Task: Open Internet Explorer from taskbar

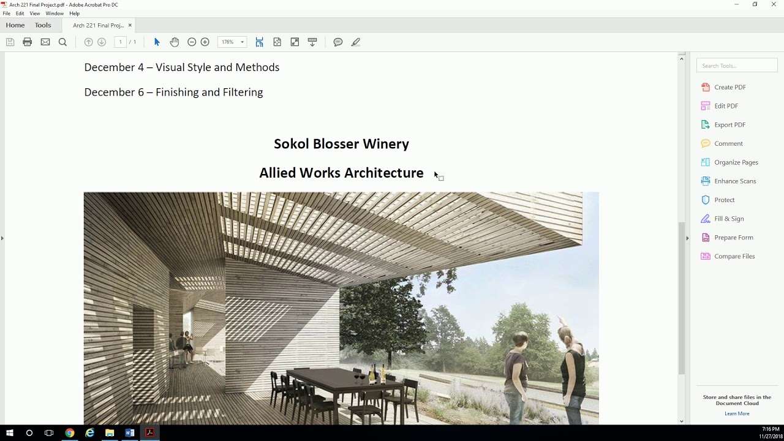Action: pos(90,433)
